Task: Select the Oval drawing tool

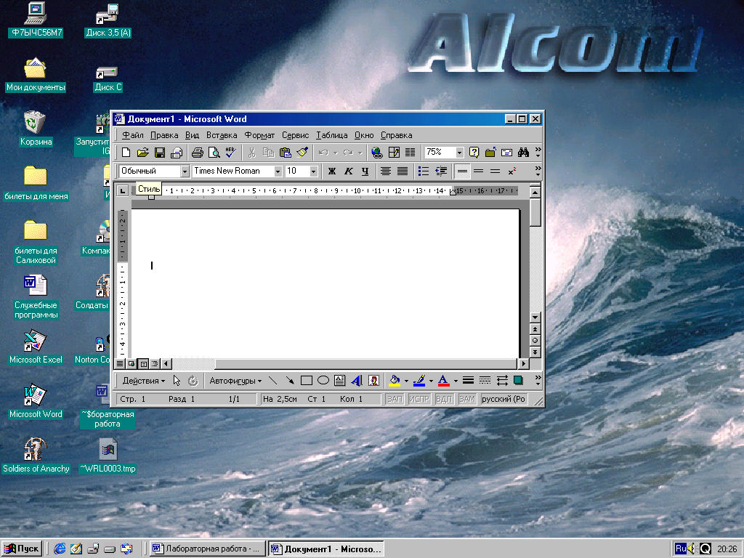Action: (323, 381)
